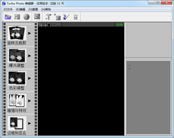Viewport: 174px width, 138px height.
Task: Click the Turbo Photo title bar app icon
Action: [4, 3]
